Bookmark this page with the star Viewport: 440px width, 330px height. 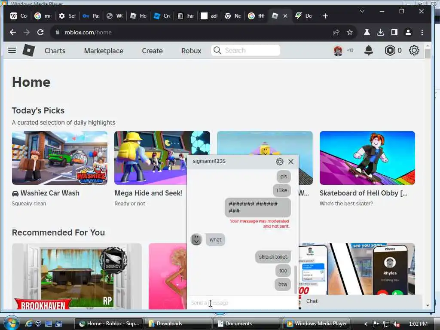coord(350,32)
